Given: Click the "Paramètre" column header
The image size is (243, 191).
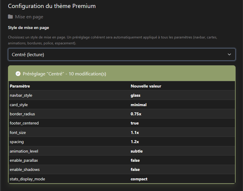Looking at the screenshot, I should click(20, 86).
